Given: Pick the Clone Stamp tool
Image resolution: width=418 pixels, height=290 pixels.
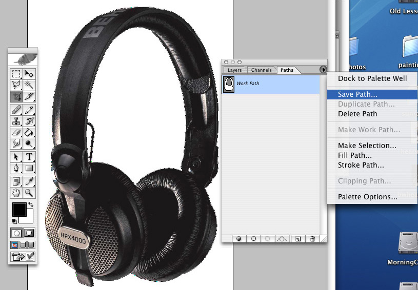Looking at the screenshot, I should pyautogui.click(x=16, y=121).
